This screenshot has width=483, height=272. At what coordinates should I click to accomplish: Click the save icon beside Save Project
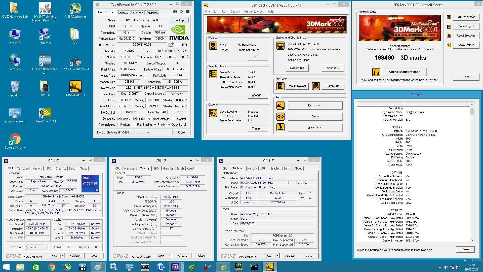coord(449,26)
